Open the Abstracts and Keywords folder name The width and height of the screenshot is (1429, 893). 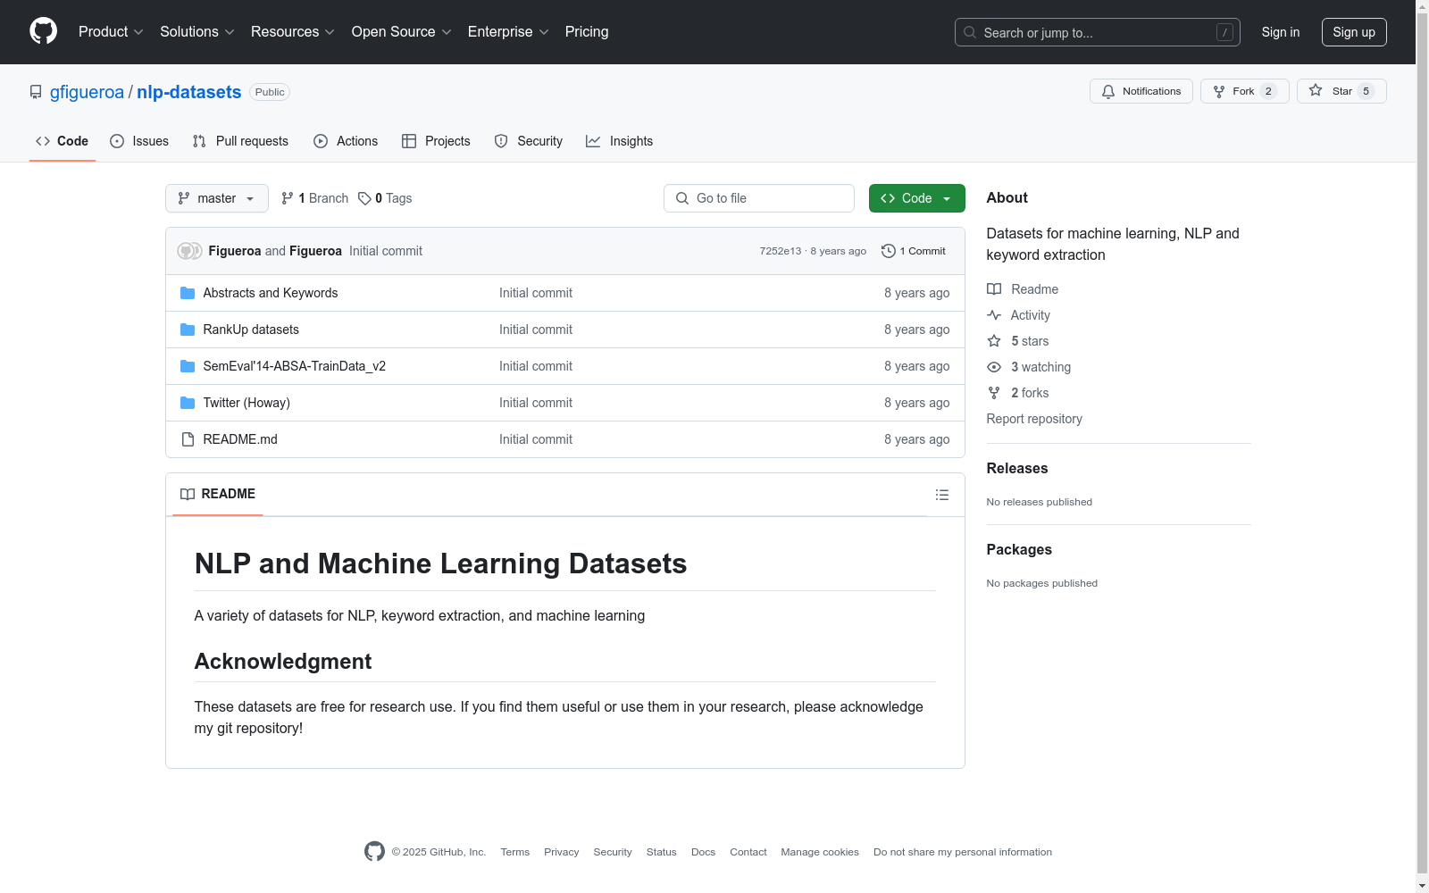pos(271,293)
